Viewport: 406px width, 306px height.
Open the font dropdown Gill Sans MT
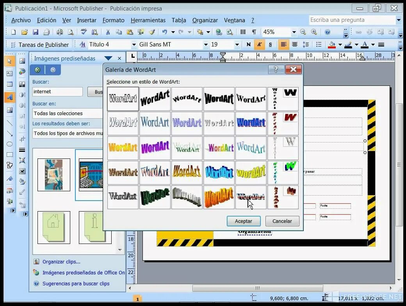tap(206, 44)
